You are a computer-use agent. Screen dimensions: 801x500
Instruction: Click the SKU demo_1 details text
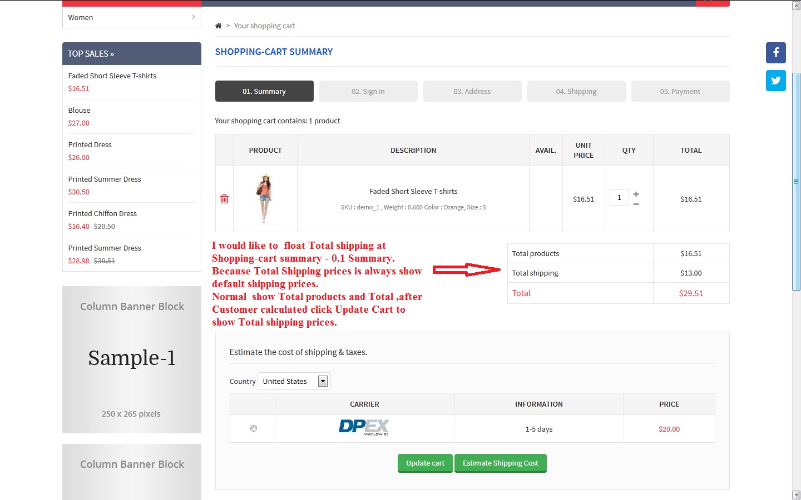413,207
